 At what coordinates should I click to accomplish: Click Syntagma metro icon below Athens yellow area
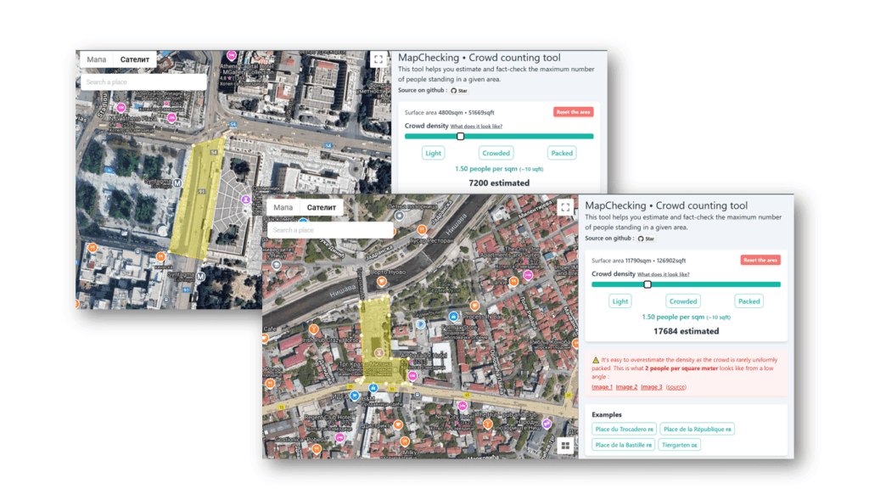tap(200, 276)
